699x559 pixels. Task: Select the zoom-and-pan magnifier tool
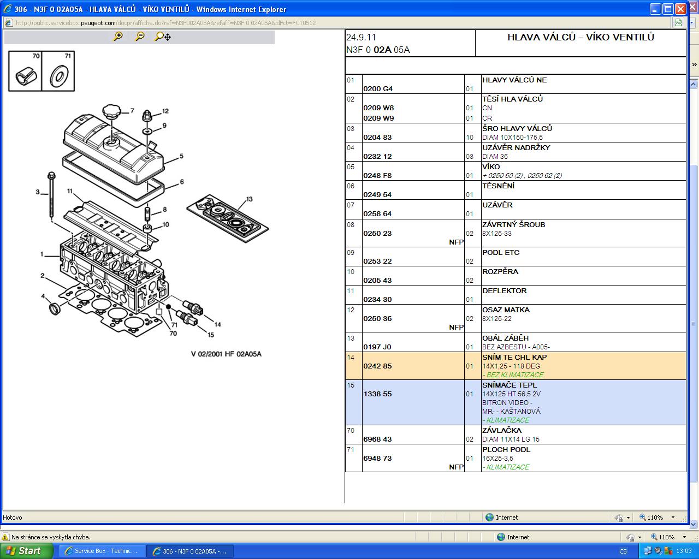pos(162,37)
